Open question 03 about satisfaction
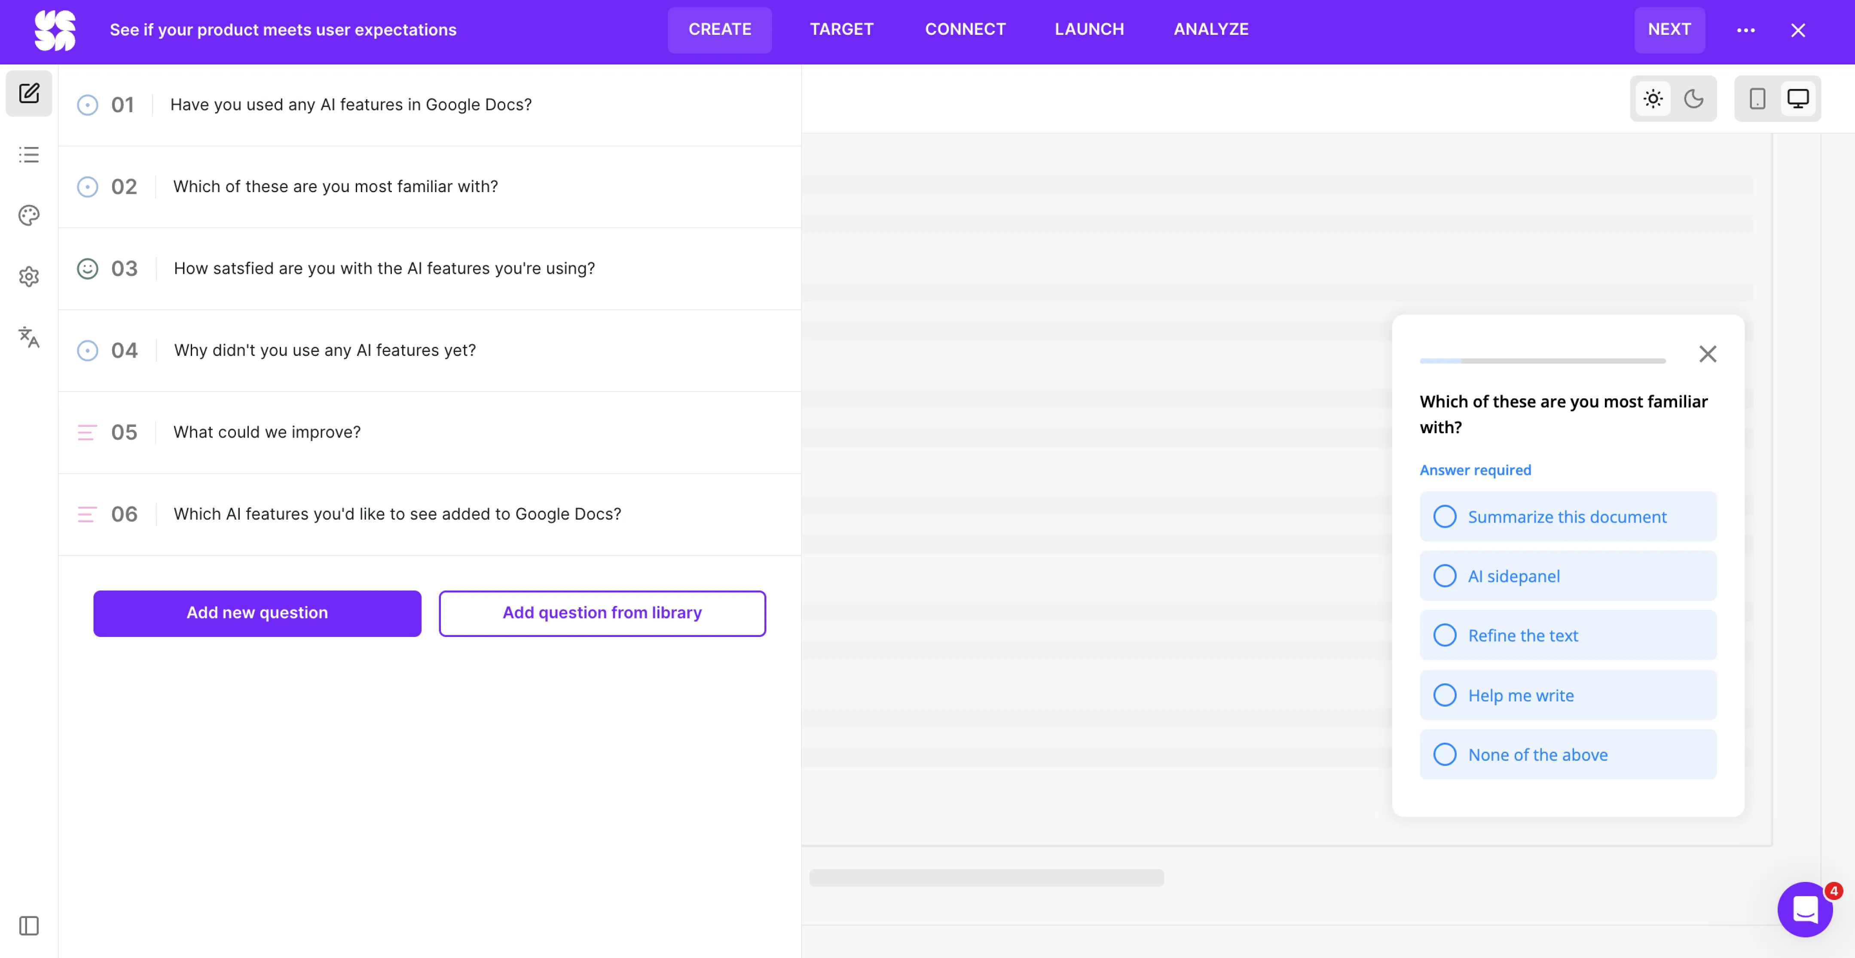The height and width of the screenshot is (958, 1855). (x=429, y=269)
